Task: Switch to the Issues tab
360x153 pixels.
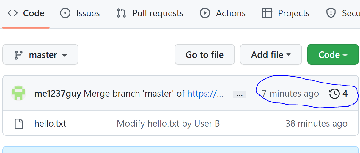Action: tap(80, 13)
